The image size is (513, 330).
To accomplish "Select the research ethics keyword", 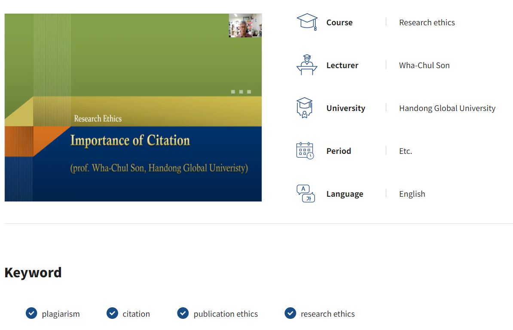I will point(327,314).
